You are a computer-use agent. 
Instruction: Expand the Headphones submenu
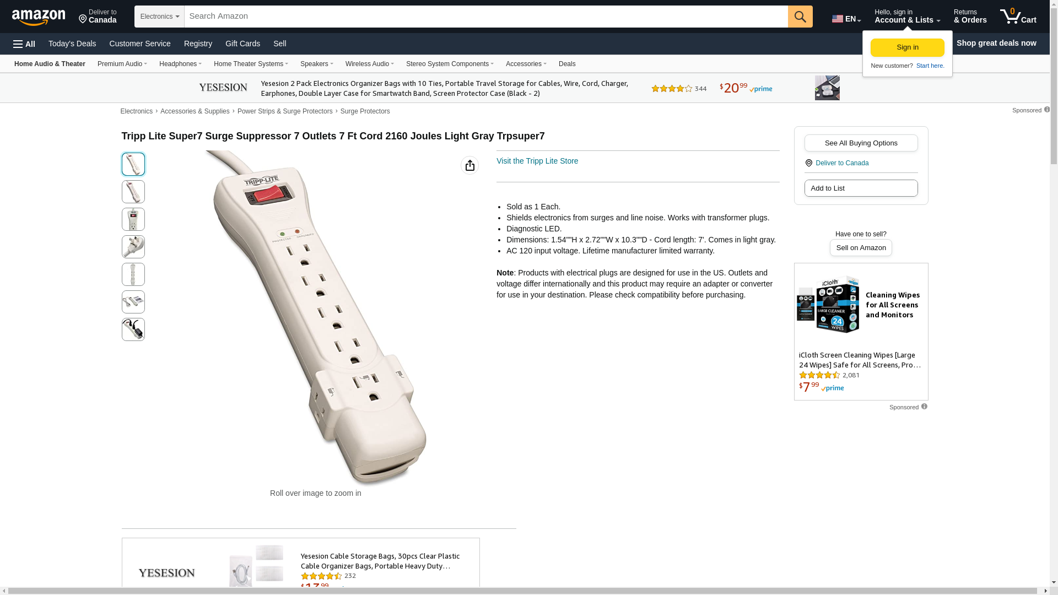coord(180,64)
